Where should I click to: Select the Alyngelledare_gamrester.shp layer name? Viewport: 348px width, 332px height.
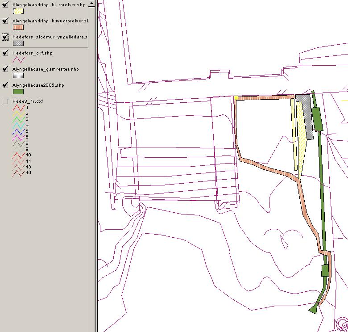pos(46,69)
